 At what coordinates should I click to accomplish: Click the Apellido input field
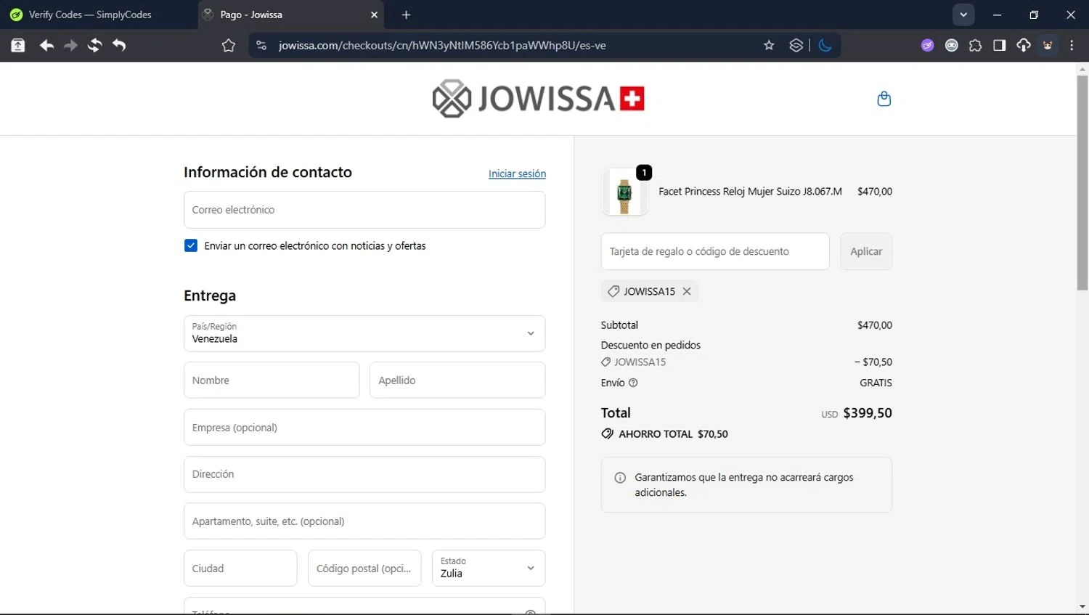(457, 380)
